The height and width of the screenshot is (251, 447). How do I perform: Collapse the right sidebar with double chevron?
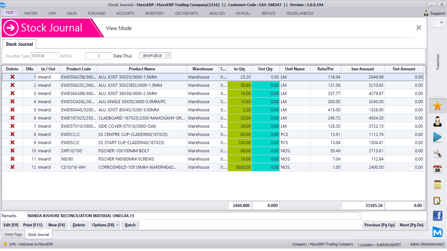pos(441,23)
